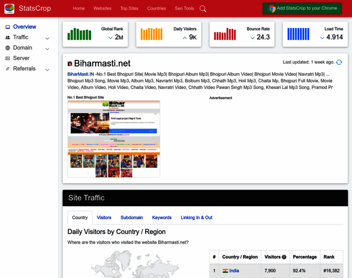Click the Global Rank 2M value
Image resolution: width=352 pixels, height=278 pixels.
[x=119, y=37]
